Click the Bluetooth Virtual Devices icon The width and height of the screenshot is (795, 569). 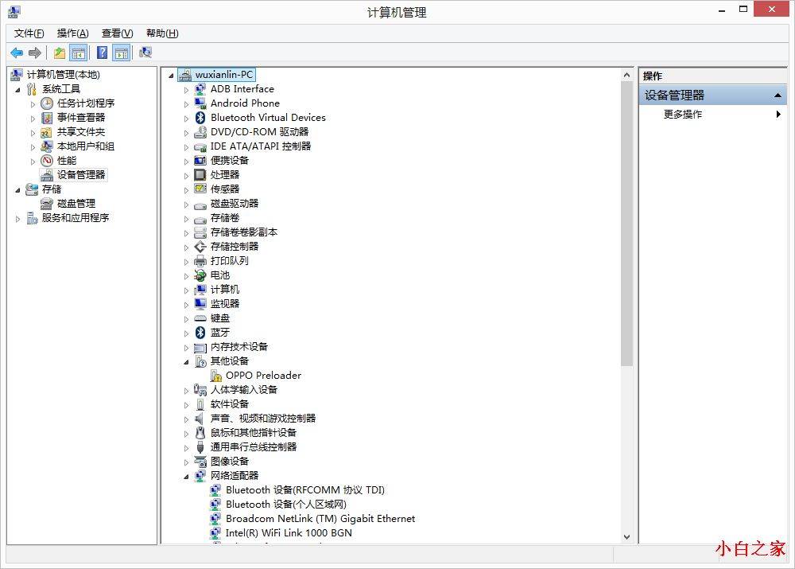coord(201,118)
